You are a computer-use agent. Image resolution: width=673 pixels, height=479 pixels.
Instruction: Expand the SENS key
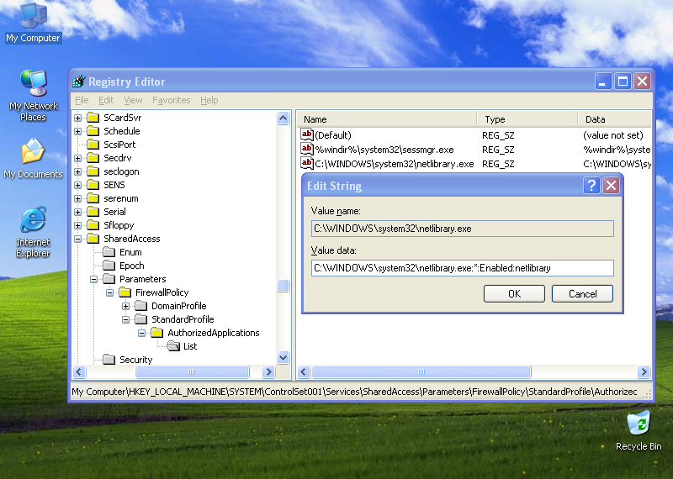click(77, 185)
